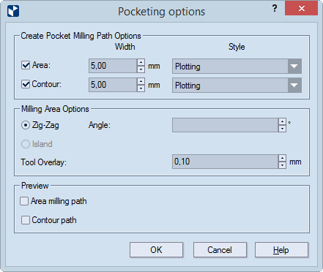Increase Area width with up arrow
The image size is (323, 272).
[x=141, y=62]
